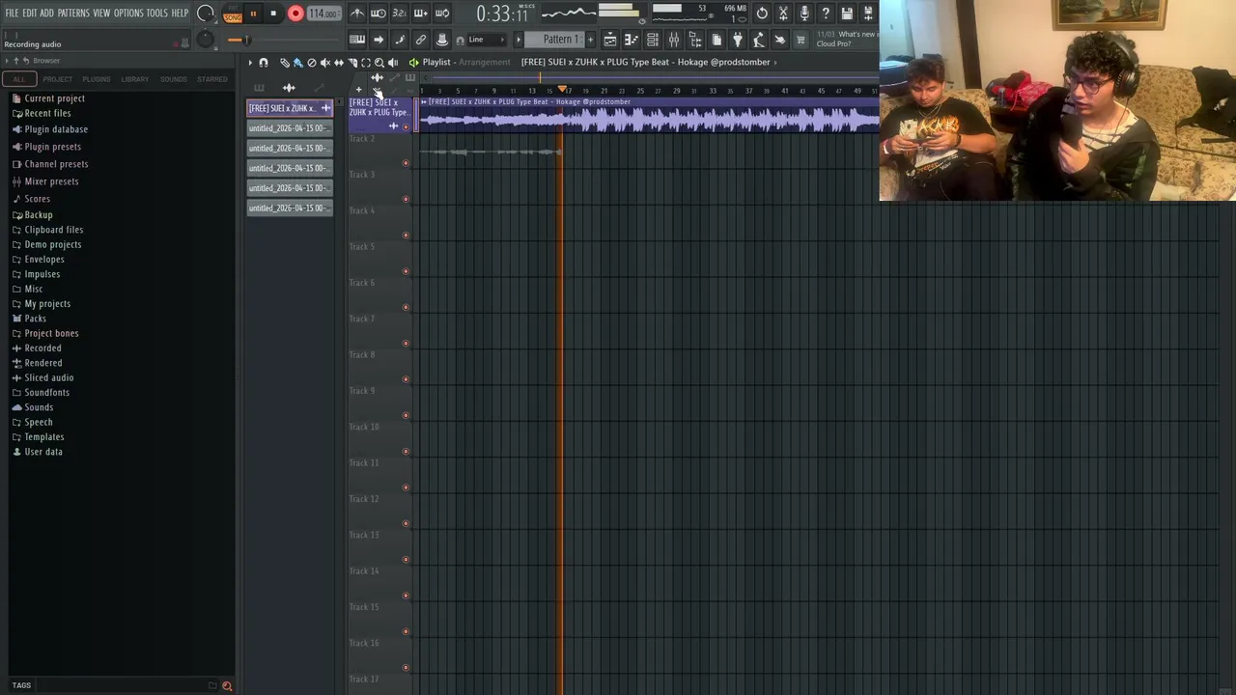Toggle wait for input to start playing
The width and height of the screenshot is (1236, 695).
pyautogui.click(x=379, y=14)
